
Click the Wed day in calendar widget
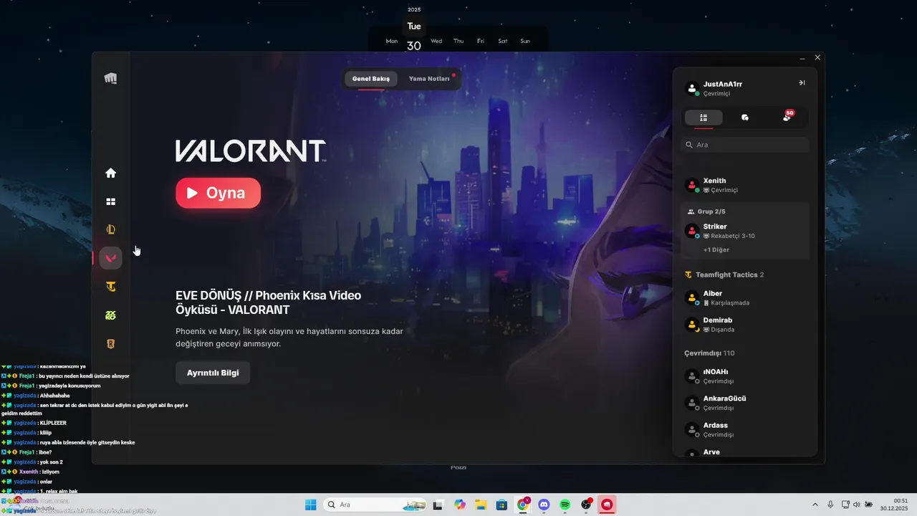[436, 41]
